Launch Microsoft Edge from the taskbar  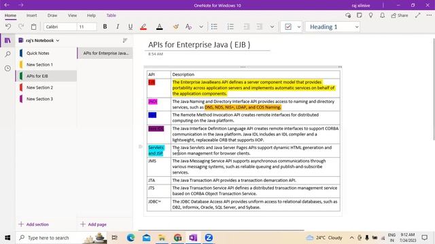130,238
